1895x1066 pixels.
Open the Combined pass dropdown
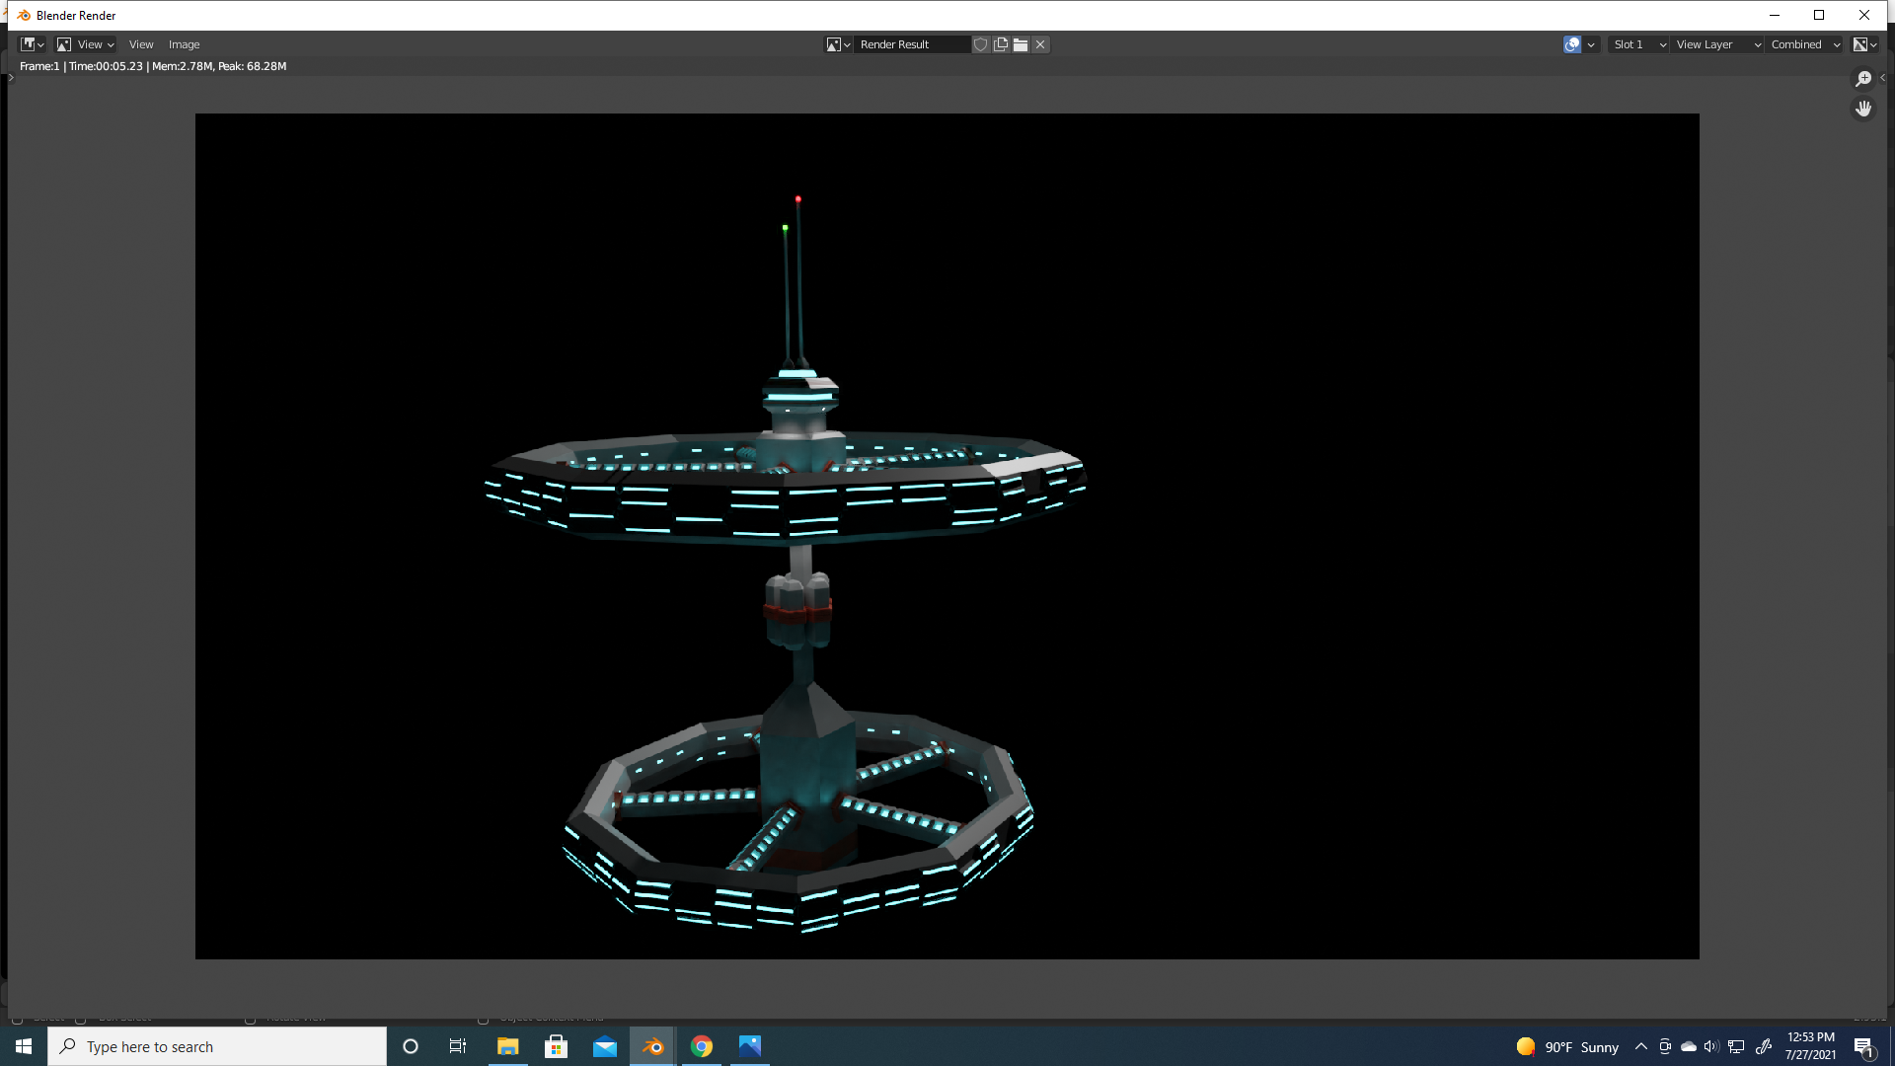pyautogui.click(x=1804, y=44)
